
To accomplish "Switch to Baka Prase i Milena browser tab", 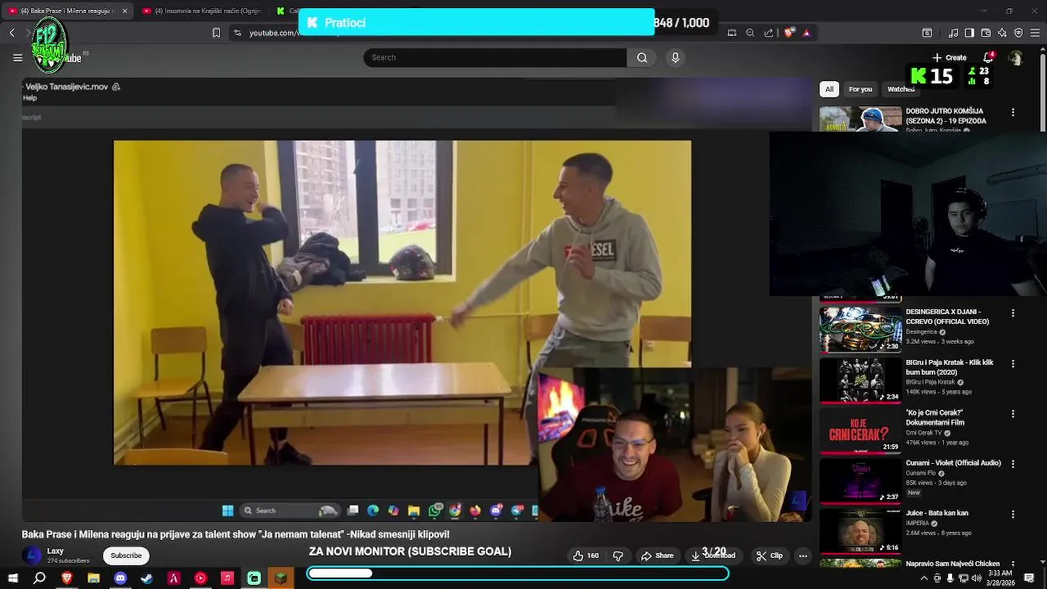I will coord(67,11).
